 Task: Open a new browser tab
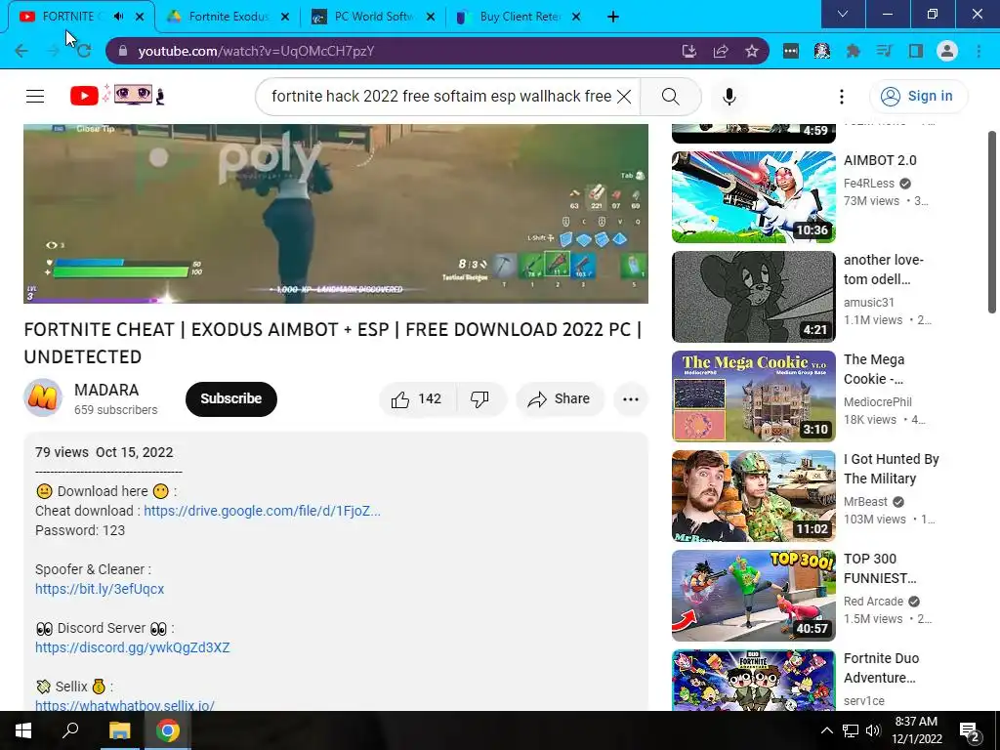click(613, 17)
